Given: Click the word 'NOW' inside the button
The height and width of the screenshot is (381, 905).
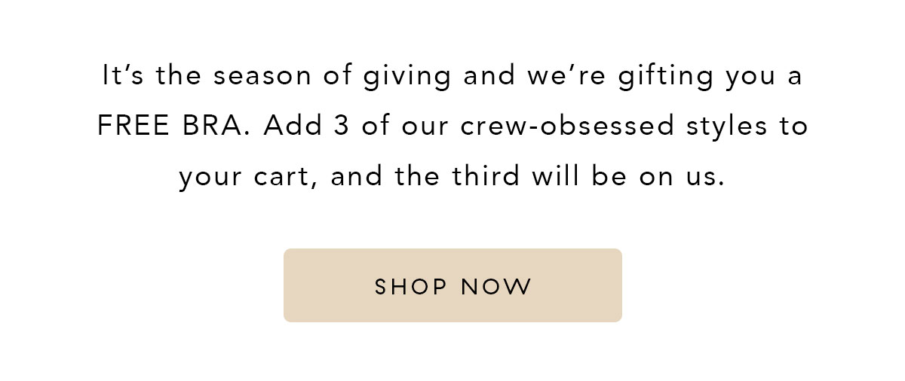Looking at the screenshot, I should click(497, 286).
